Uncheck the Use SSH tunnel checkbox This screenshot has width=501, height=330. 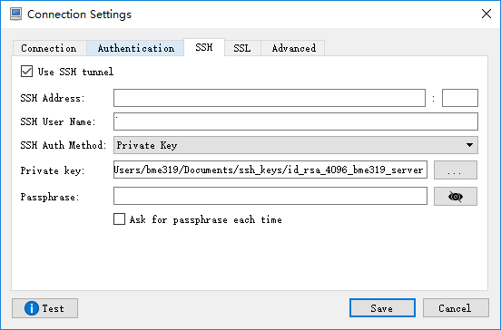point(26,72)
